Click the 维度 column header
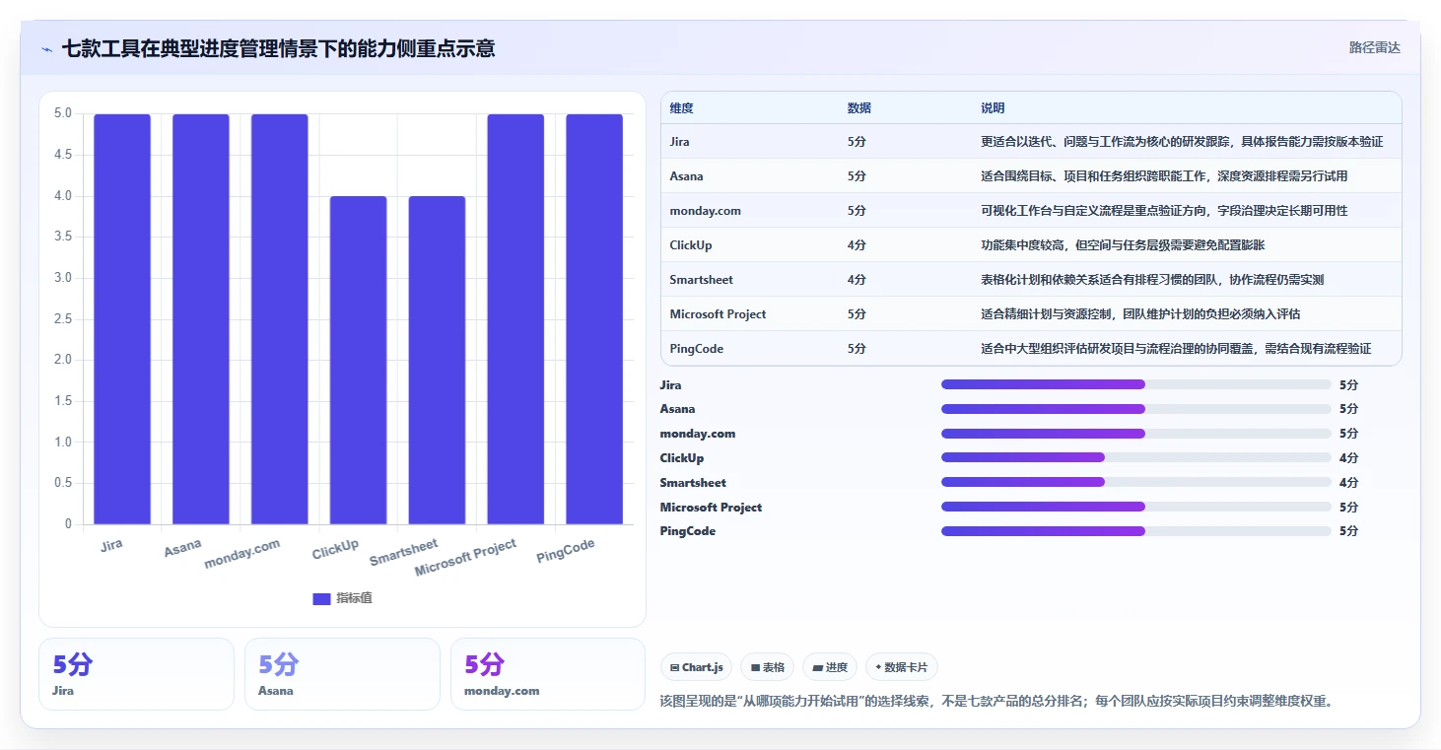The height and width of the screenshot is (750, 1441). tap(681, 108)
